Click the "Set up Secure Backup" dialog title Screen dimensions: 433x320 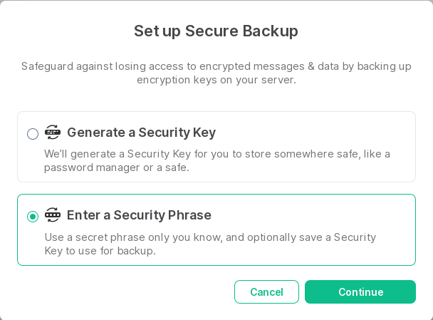[216, 31]
